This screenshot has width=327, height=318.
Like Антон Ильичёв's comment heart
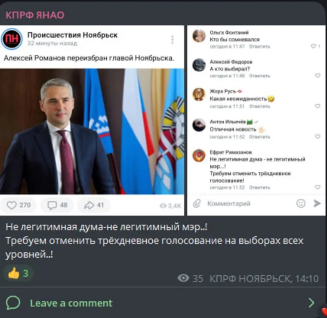point(318,136)
